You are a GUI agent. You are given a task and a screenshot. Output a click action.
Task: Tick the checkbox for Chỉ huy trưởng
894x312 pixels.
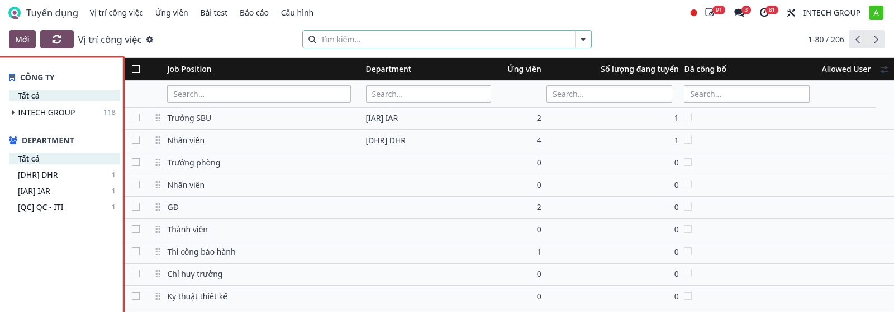point(136,274)
